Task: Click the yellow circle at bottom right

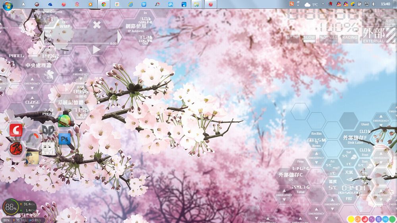Action: (x=351, y=219)
